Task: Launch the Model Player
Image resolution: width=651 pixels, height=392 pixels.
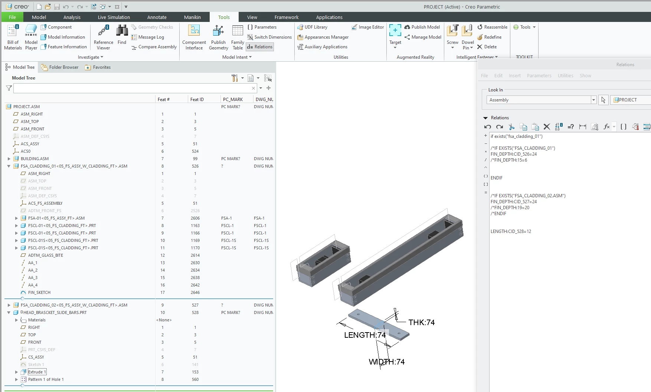Action: pos(31,37)
